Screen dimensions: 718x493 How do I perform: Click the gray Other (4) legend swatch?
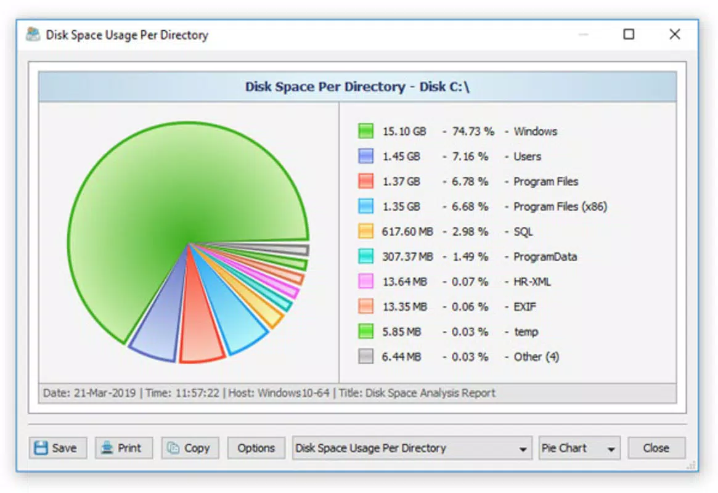(x=365, y=356)
